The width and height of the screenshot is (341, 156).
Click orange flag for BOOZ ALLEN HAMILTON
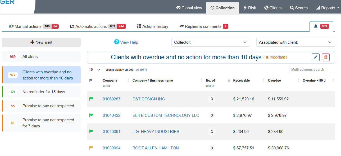pos(91,148)
